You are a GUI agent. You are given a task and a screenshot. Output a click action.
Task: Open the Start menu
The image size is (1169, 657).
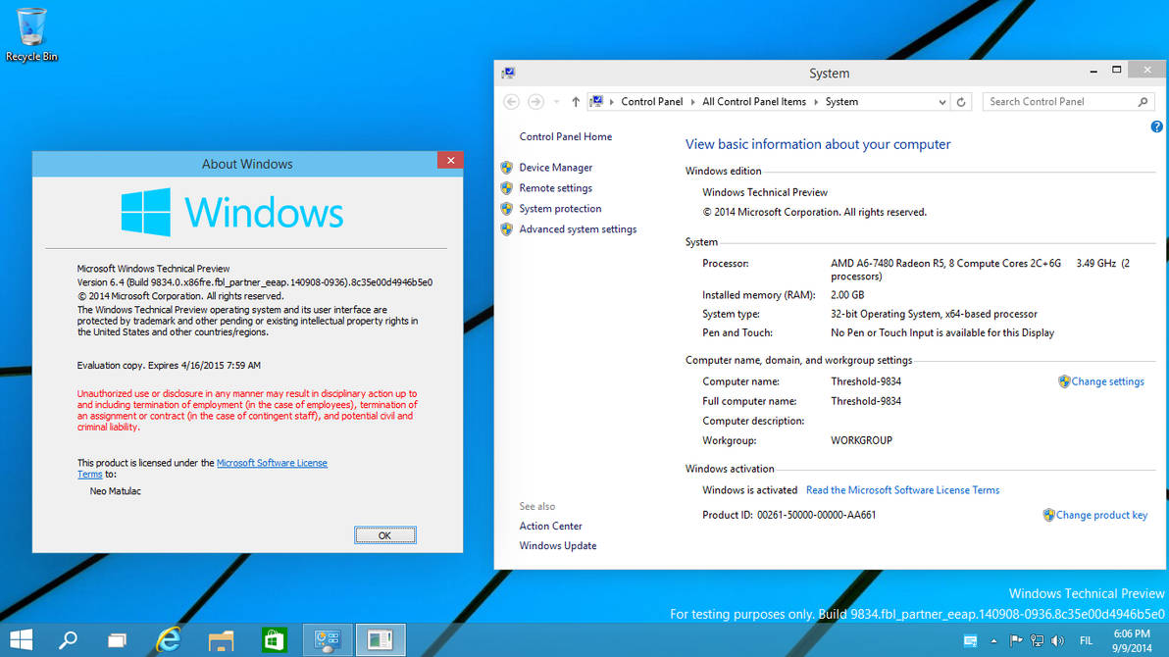(x=20, y=640)
